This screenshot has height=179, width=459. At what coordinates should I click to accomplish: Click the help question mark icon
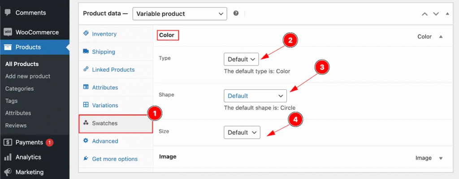click(x=236, y=13)
